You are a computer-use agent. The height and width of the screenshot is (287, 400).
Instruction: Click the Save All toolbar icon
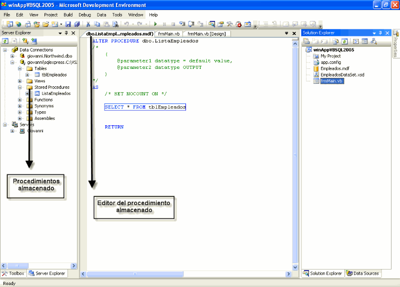click(77, 24)
